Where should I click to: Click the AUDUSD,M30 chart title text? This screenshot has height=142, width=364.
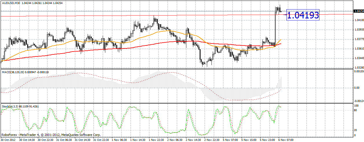(x=11, y=3)
